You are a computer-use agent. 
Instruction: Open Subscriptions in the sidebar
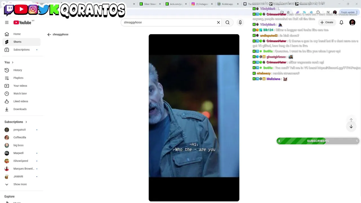tap(21, 50)
